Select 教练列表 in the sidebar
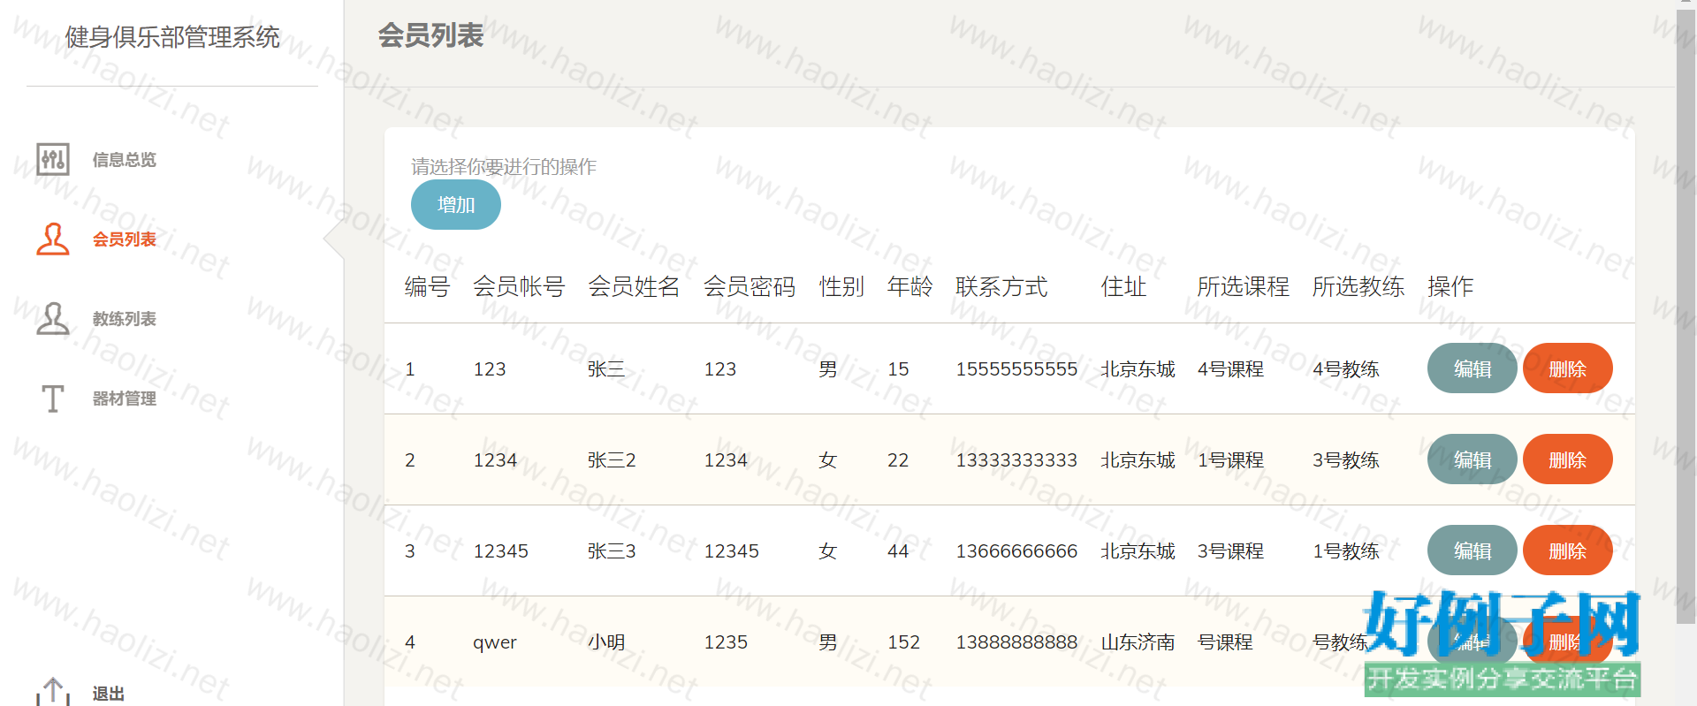Image resolution: width=1697 pixels, height=706 pixels. [x=124, y=319]
